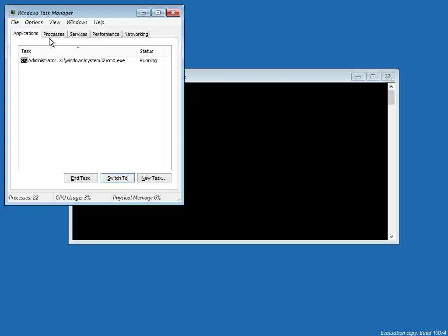Maximize the Windows Task Manager window
The width and height of the screenshot is (448, 336).
coord(158,13)
